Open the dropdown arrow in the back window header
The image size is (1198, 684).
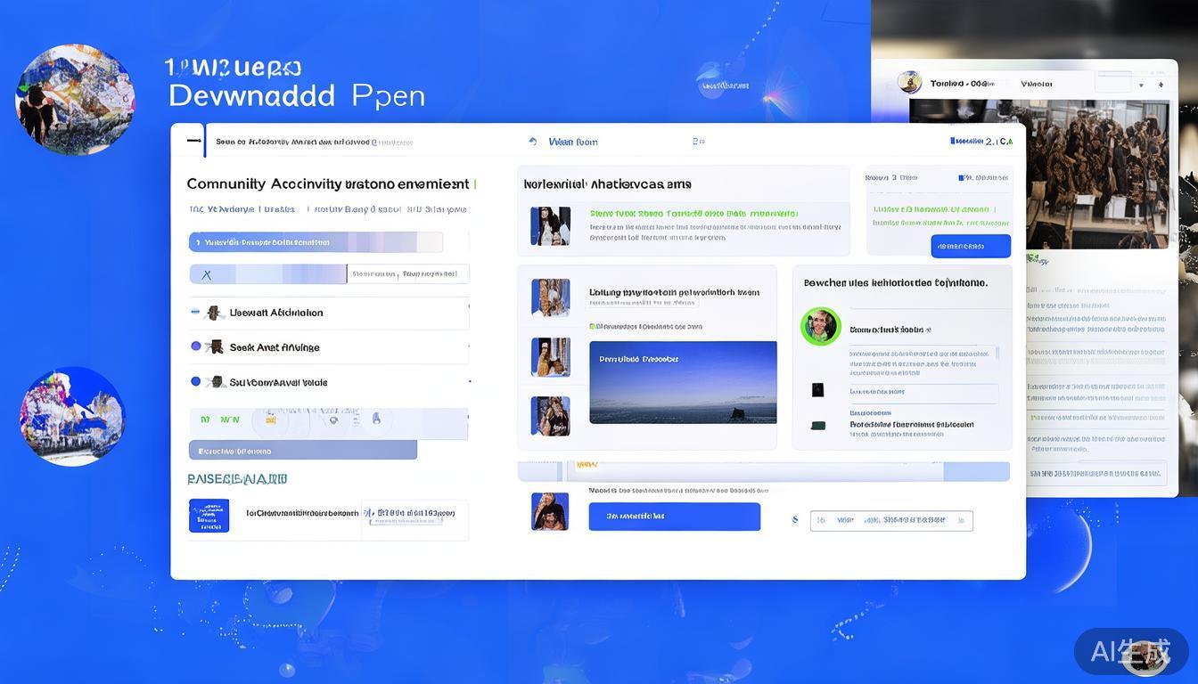tap(1141, 85)
